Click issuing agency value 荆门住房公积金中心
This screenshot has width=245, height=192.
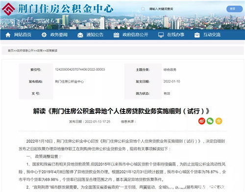pos(70,82)
